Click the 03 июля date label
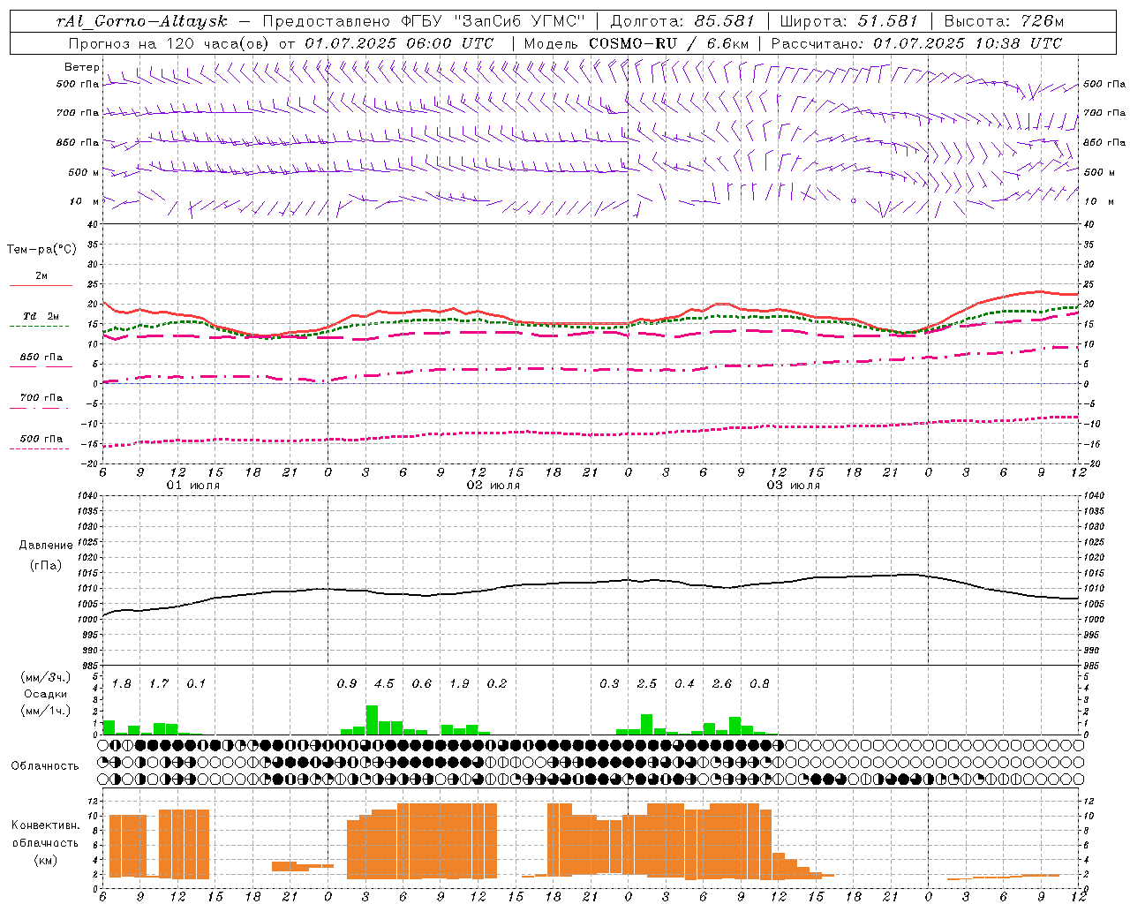 click(794, 486)
